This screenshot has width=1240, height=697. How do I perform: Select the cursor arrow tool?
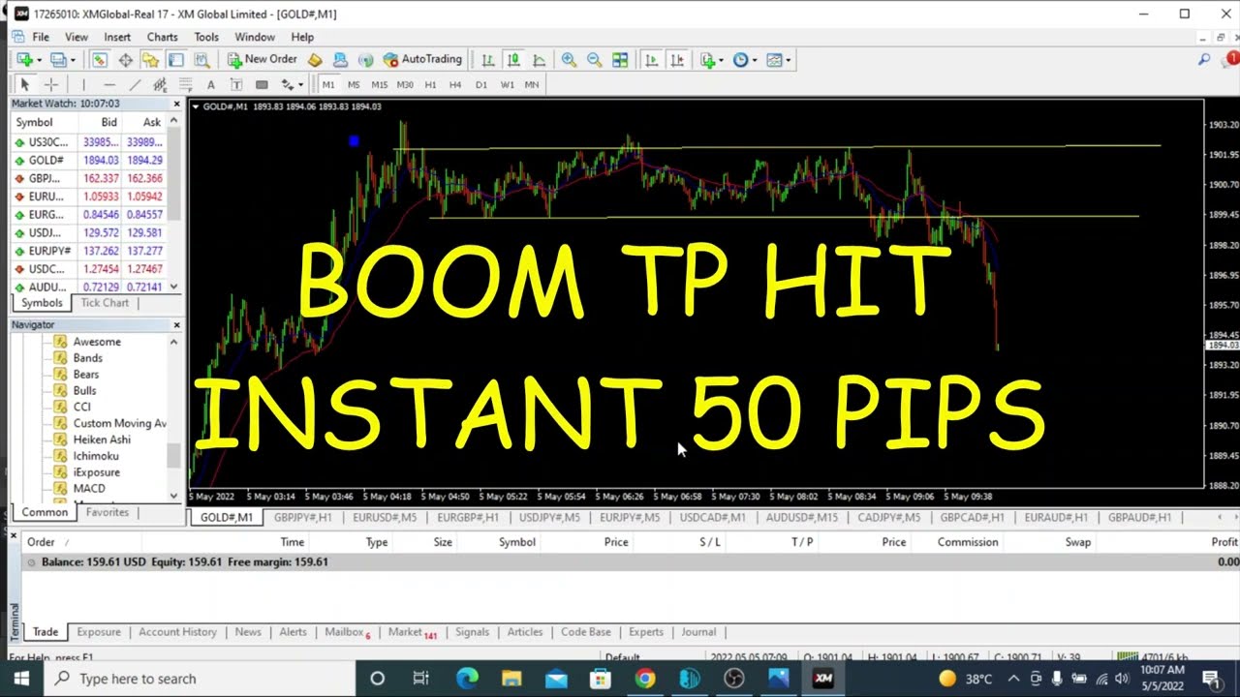[25, 85]
